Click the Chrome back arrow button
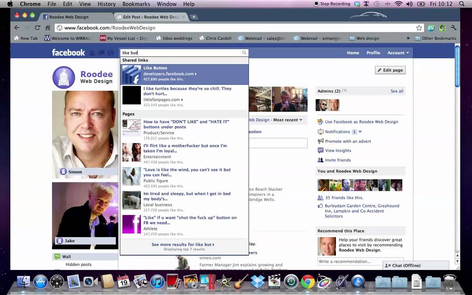 (x=17, y=28)
